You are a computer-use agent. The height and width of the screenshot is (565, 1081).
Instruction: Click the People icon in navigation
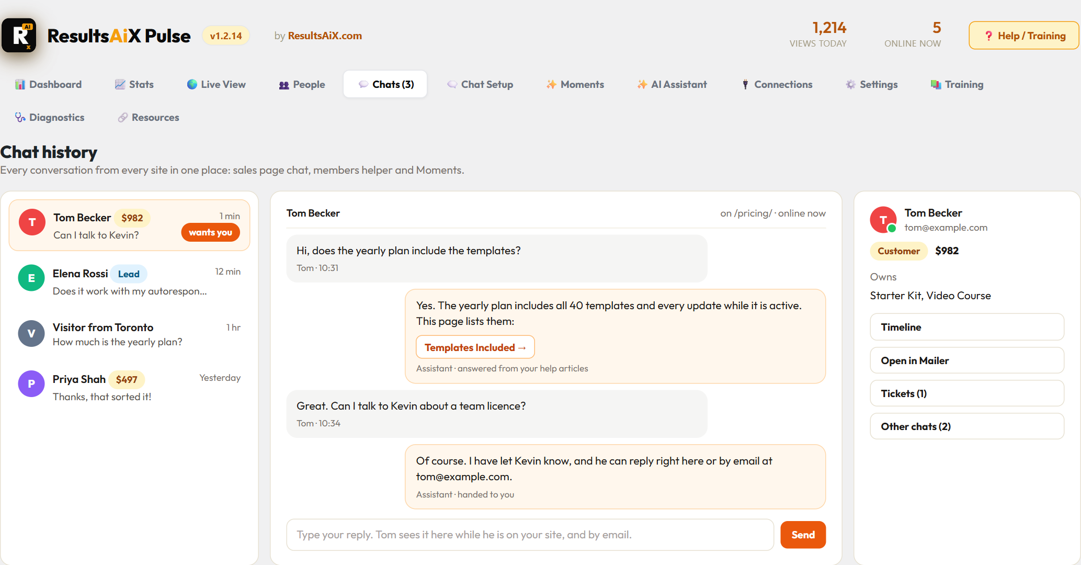coord(284,85)
